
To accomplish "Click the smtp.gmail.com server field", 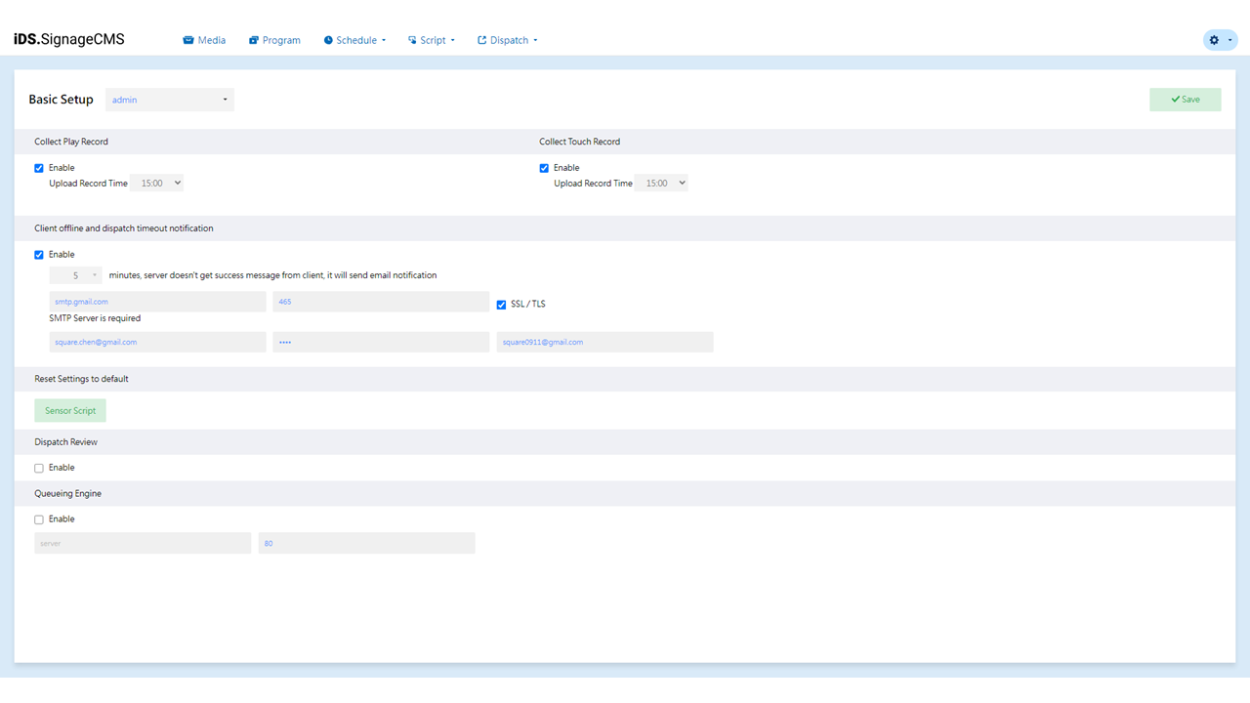I will (157, 302).
